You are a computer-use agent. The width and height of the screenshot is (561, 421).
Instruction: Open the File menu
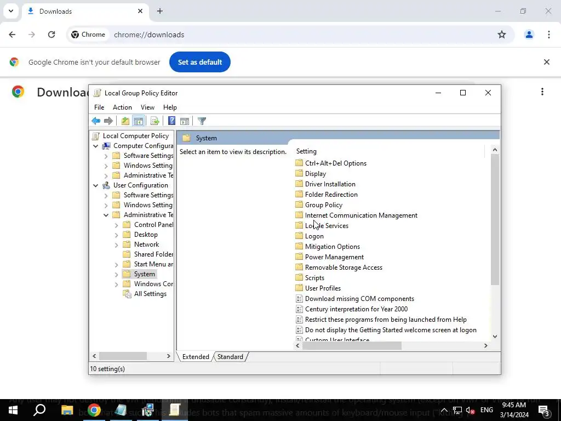[x=99, y=107]
